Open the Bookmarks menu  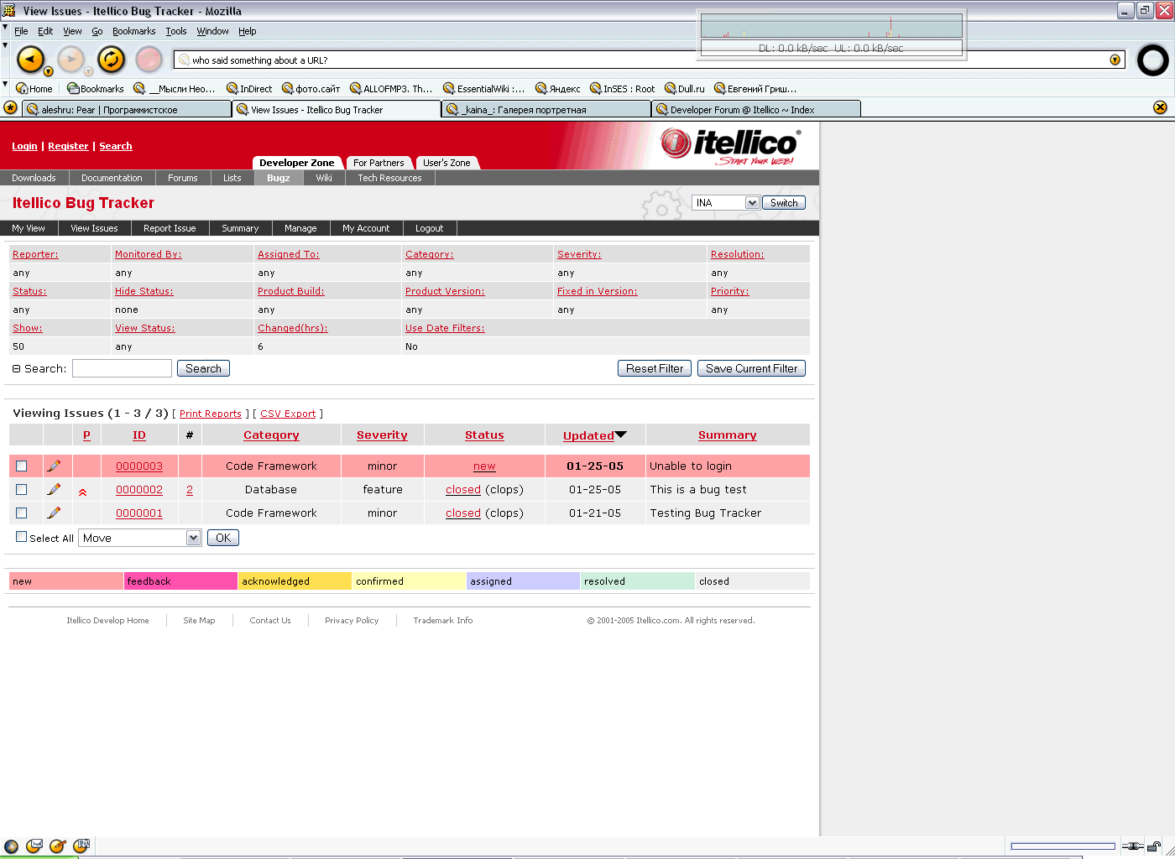(x=134, y=31)
